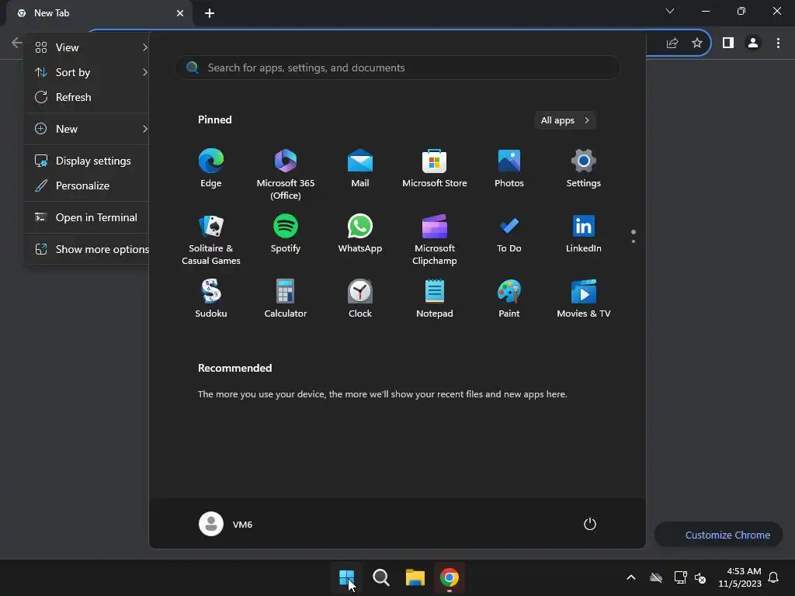
Task: Toggle Chrome side panel
Action: [x=728, y=43]
